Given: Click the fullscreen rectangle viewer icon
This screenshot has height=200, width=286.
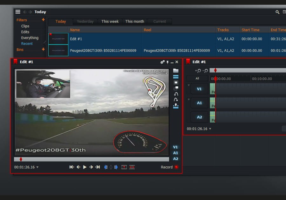Looking at the screenshot, I should (x=176, y=83).
